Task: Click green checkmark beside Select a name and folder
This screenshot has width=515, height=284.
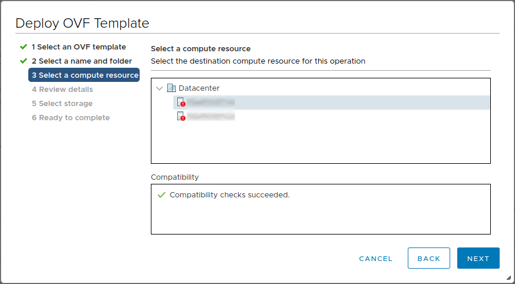Action: point(24,61)
